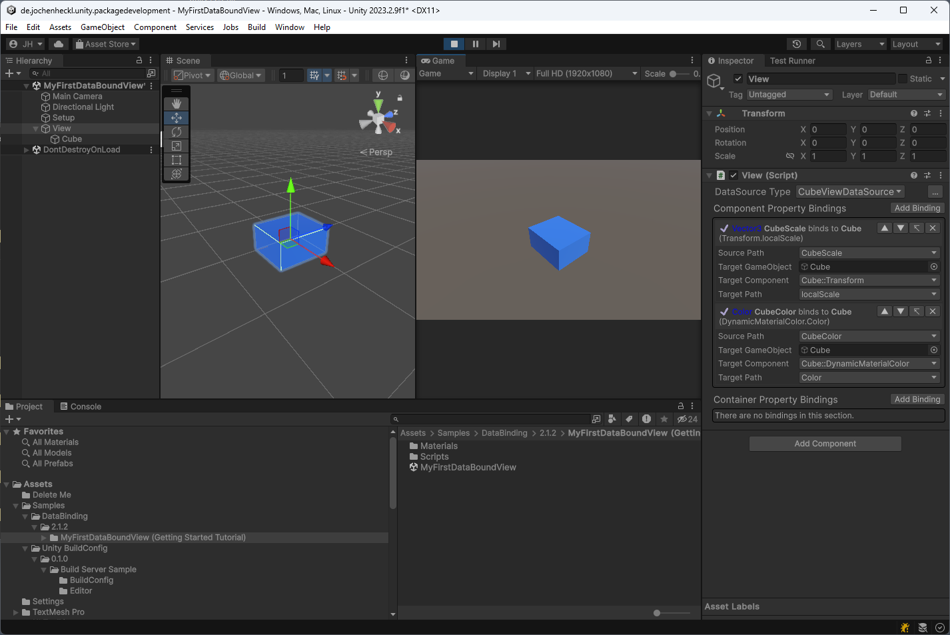Image resolution: width=950 pixels, height=635 pixels.
Task: Collapse the View object in Hierarchy
Action: click(x=36, y=129)
